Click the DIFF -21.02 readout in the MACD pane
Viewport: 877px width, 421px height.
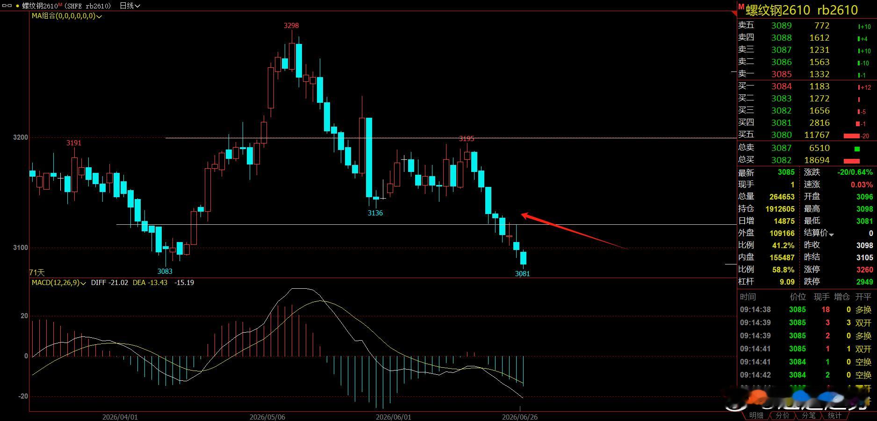[109, 283]
